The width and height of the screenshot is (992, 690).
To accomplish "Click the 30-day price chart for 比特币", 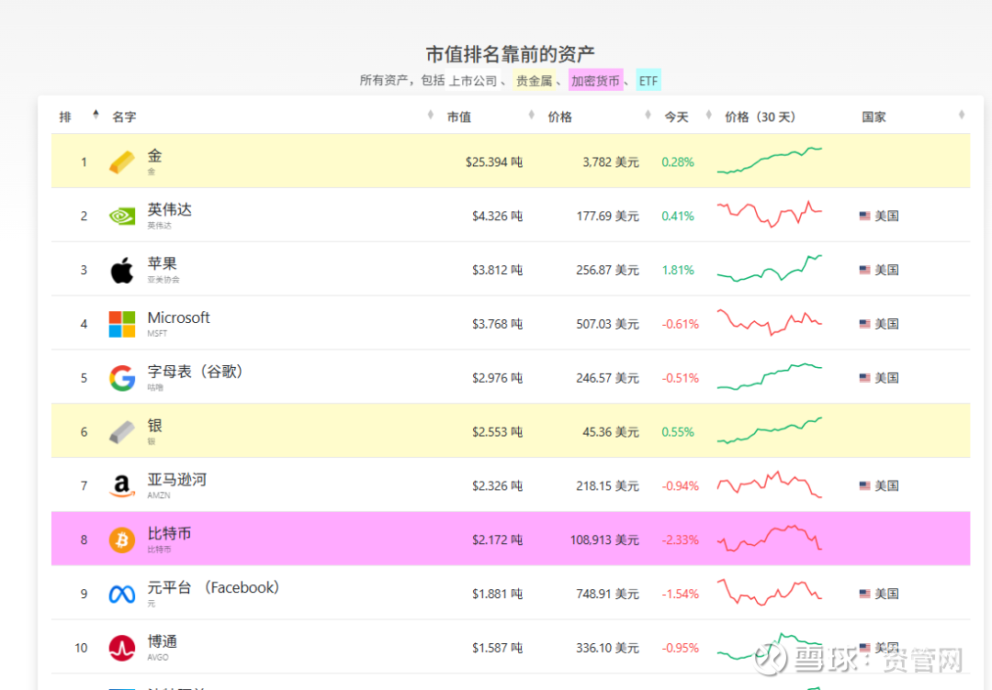I will [770, 540].
